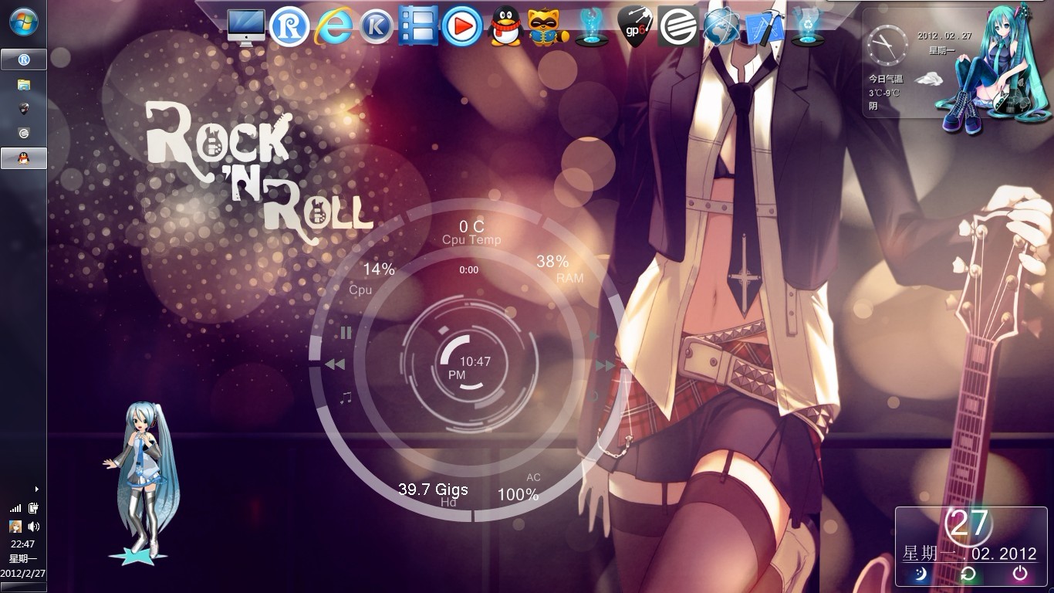
Task: Open Guitar Pro pick icon in taskbar
Action: (24, 109)
